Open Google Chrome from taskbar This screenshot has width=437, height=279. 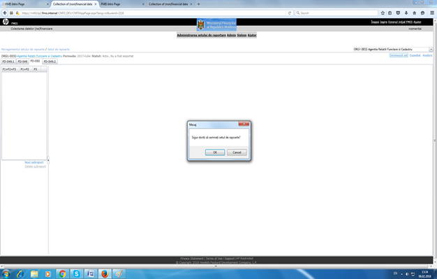point(62,274)
